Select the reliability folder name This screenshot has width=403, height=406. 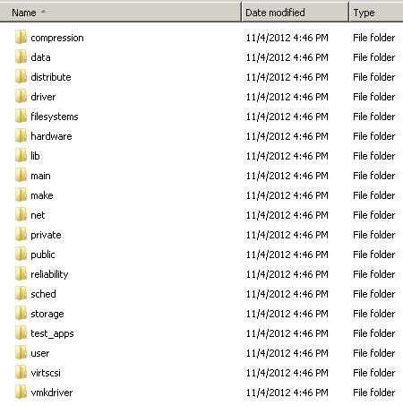[x=49, y=274]
